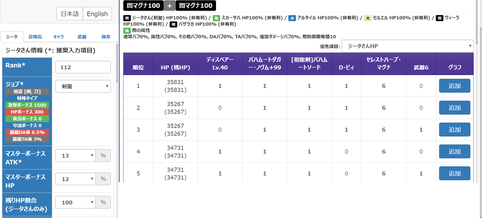Click the left panel vertical scrollbar

[117, 63]
